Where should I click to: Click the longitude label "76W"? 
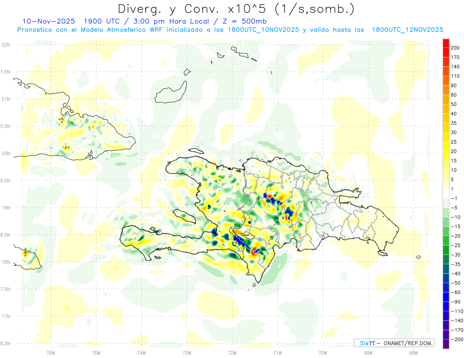tap(51, 353)
